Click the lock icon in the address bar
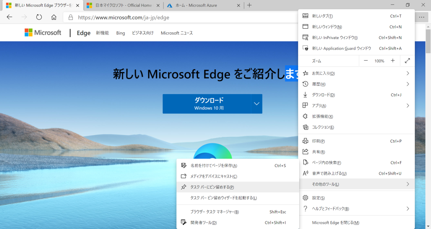 tap(71, 17)
